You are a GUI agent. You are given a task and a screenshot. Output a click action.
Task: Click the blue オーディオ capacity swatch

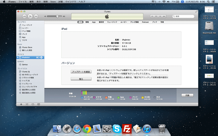tap(82, 97)
